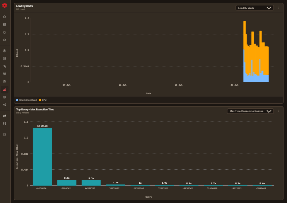The image size is (287, 203).
Task: Click the '16 Jul' date axis label
Action: [123, 85]
